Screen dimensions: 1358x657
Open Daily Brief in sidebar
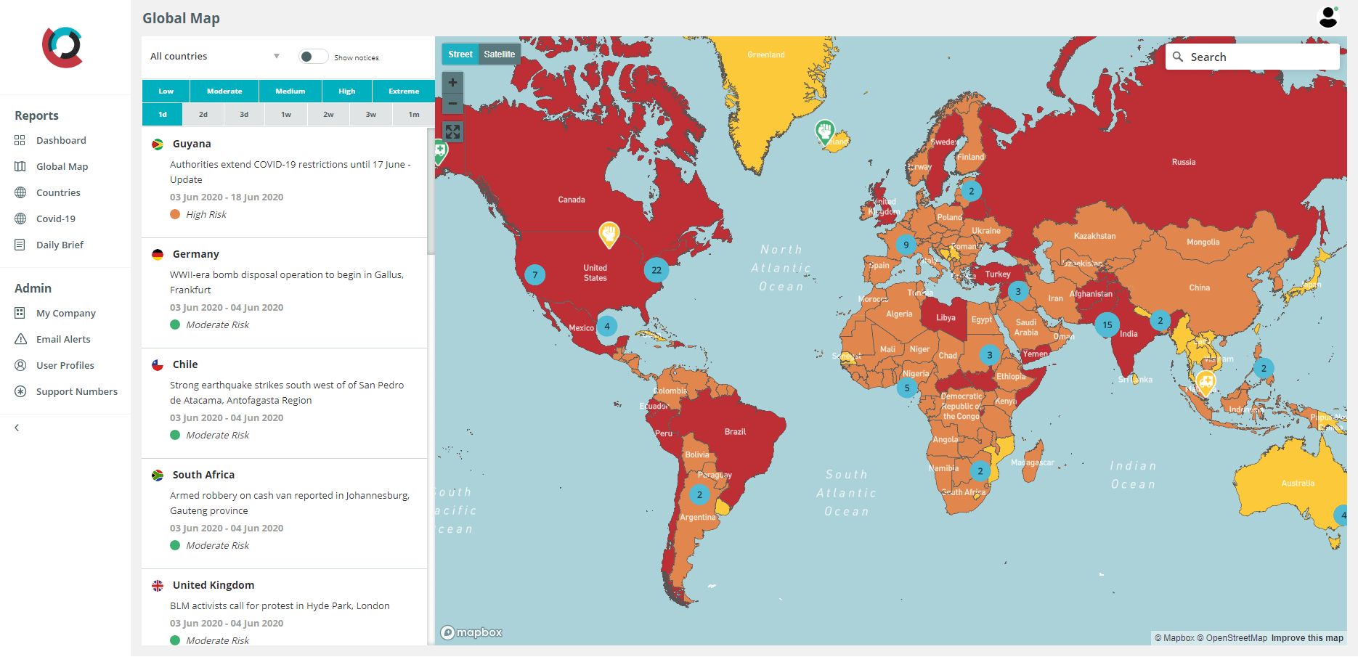pyautogui.click(x=60, y=245)
